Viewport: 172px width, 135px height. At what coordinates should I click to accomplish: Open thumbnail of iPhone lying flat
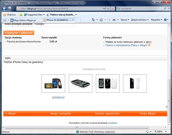(x=80, y=83)
